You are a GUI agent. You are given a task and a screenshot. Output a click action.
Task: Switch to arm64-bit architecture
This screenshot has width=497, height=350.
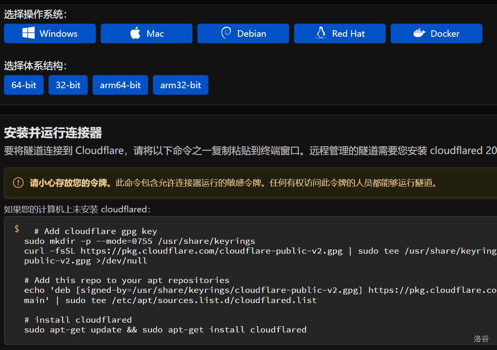(120, 85)
